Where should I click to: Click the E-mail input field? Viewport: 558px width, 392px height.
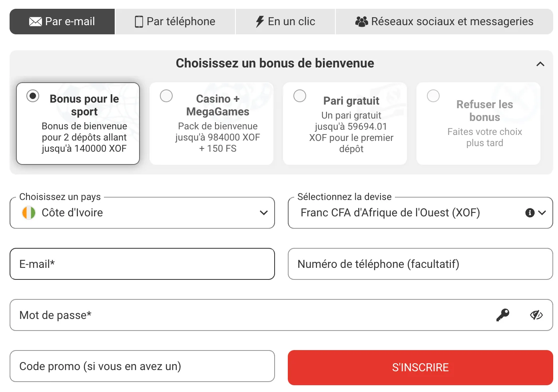point(142,264)
